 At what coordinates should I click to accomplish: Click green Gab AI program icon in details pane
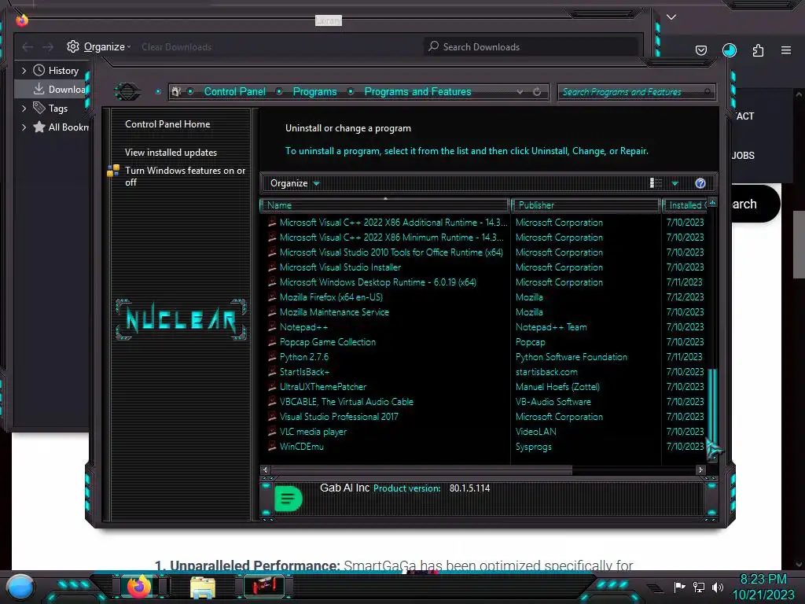point(288,498)
